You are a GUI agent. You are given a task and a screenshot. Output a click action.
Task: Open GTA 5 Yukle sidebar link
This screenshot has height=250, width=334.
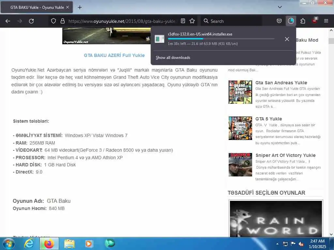[269, 119]
